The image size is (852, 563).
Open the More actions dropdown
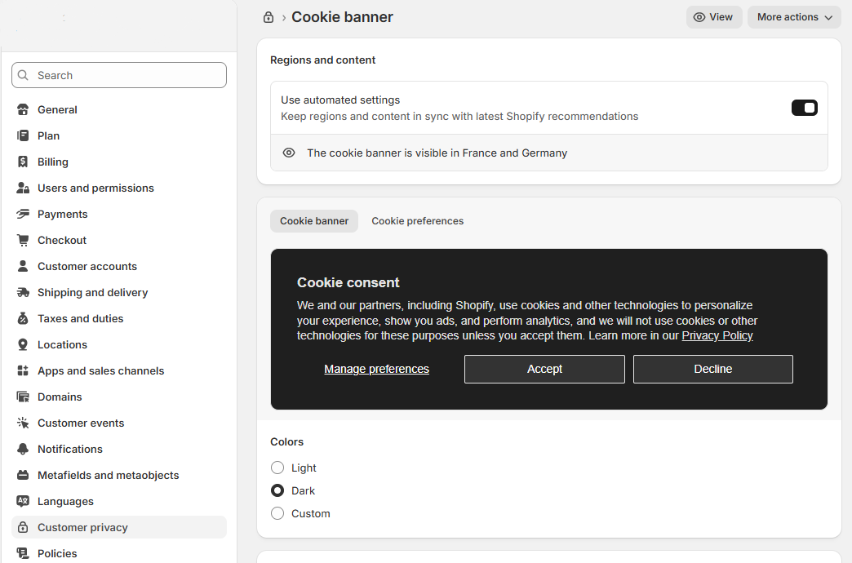point(794,17)
